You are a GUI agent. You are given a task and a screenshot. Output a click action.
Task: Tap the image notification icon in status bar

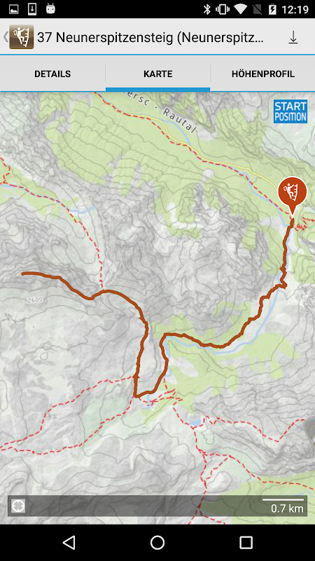[14, 9]
